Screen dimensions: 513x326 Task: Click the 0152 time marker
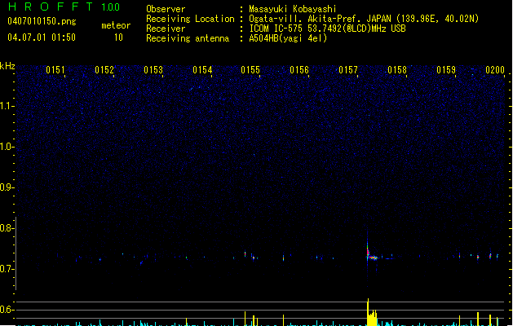pyautogui.click(x=104, y=70)
